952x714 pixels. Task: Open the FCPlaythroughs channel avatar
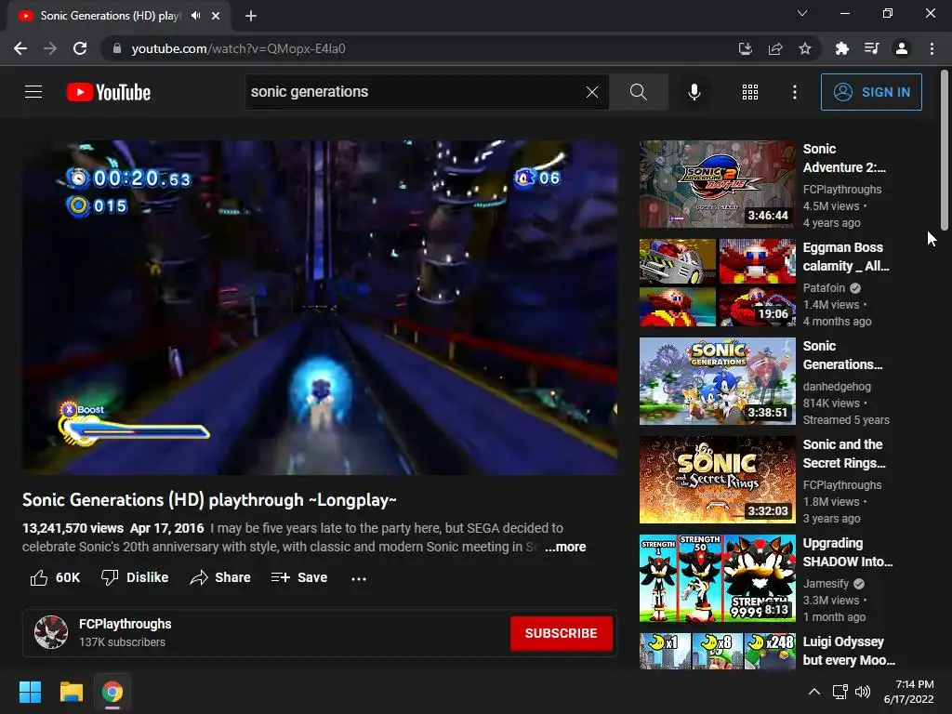coord(51,632)
